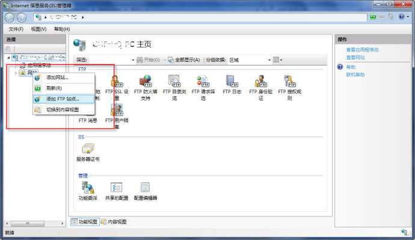Click the back navigation arrow button
The height and width of the screenshot is (240, 415).
pyautogui.click(x=10, y=17)
